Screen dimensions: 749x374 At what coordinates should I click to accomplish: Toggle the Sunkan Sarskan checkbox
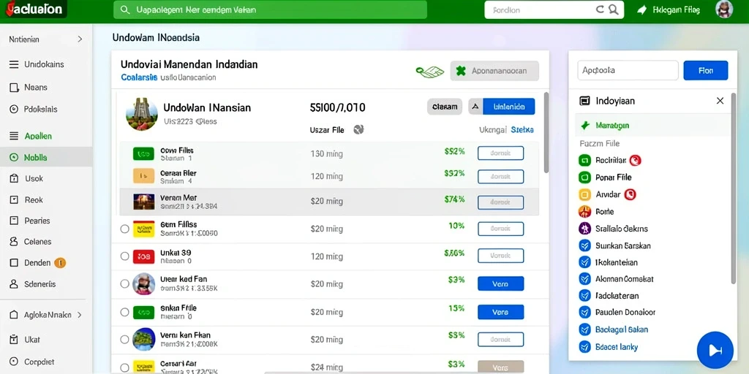pyautogui.click(x=584, y=245)
